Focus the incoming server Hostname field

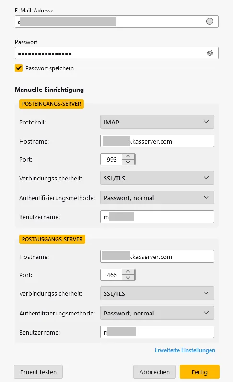point(157,141)
